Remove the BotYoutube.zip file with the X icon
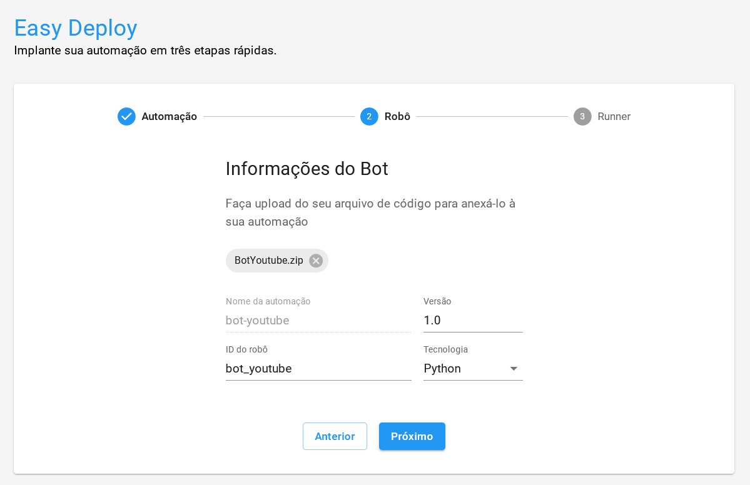 click(x=316, y=261)
